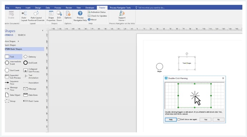Select the Message envelope shape
Screen dimensions: 247x137
click(x=30, y=89)
